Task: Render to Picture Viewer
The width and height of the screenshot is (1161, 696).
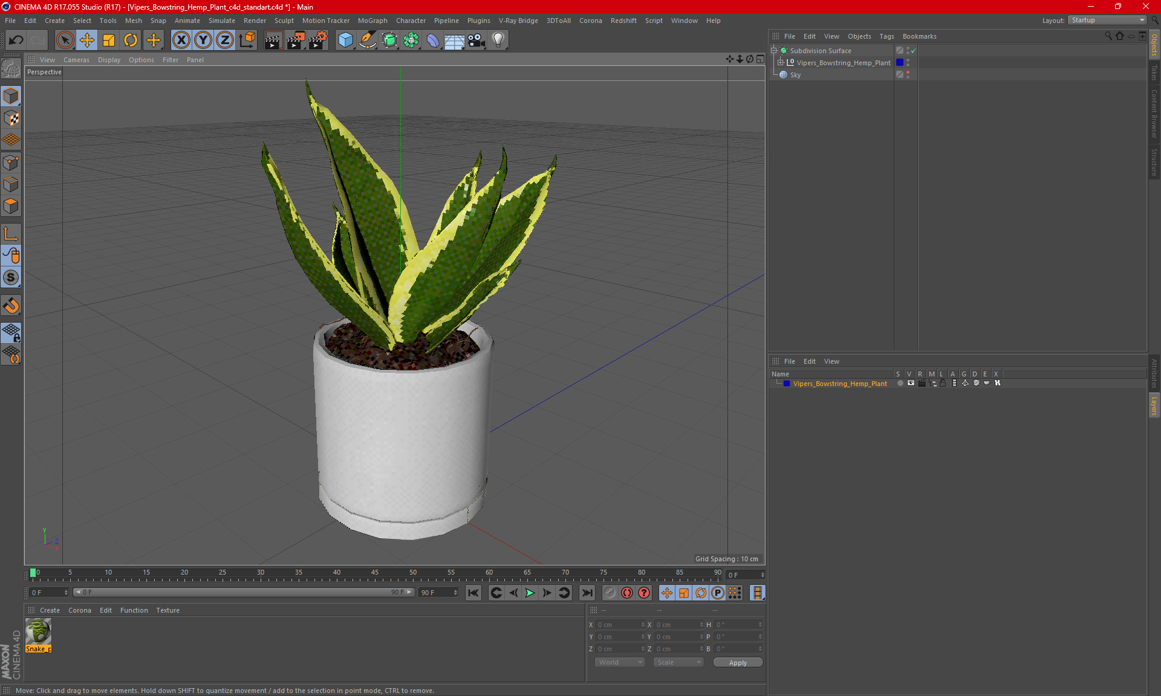Action: (296, 40)
